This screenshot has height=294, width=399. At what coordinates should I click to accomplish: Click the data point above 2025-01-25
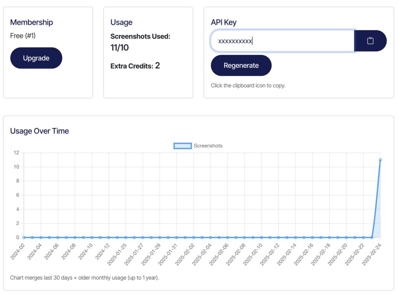click(x=125, y=237)
